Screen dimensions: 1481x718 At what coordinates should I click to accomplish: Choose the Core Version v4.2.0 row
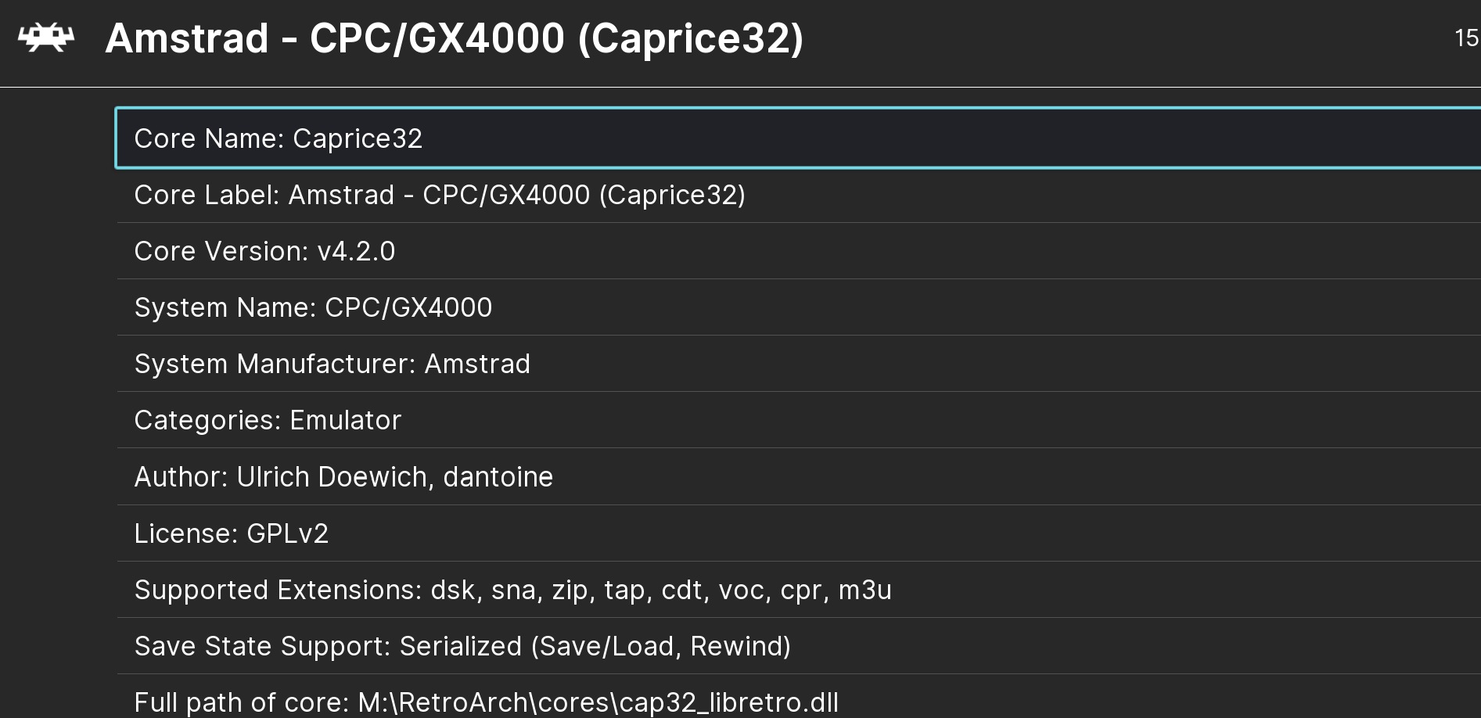798,251
